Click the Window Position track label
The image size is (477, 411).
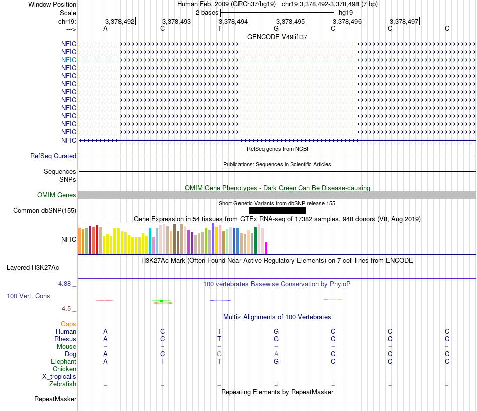pyautogui.click(x=52, y=4)
